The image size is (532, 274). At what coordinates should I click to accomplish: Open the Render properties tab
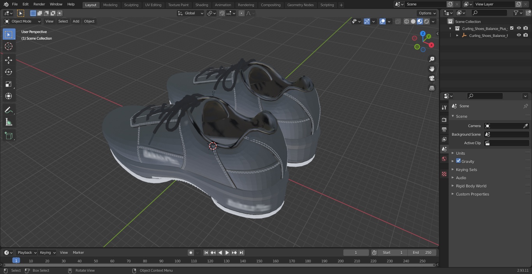[x=444, y=120]
